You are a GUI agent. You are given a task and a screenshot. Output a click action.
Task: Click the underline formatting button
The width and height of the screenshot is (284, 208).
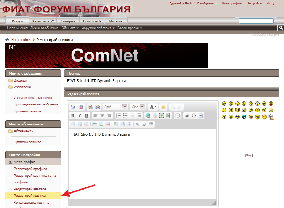click(87, 116)
